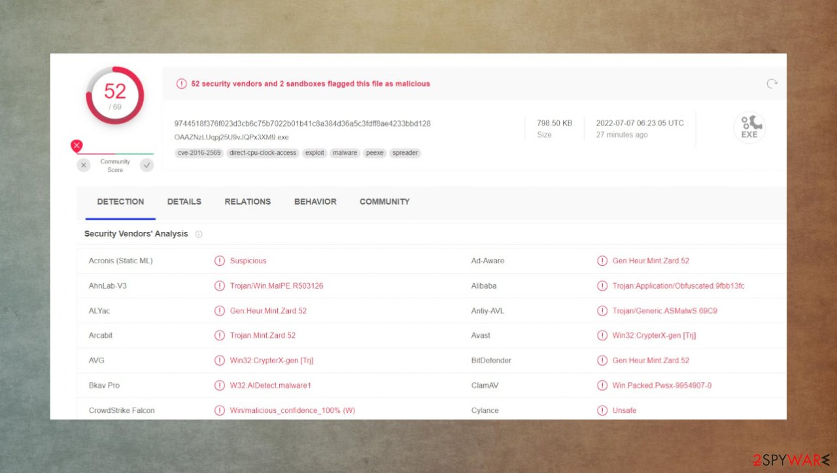Click the Cylance vendor name
This screenshot has width=837, height=473.
coord(485,410)
